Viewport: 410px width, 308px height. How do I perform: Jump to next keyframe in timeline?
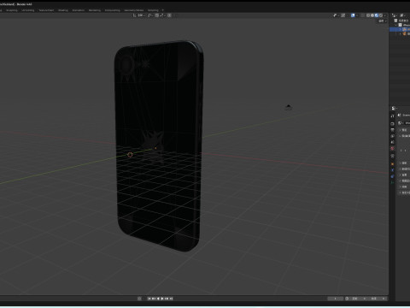click(167, 299)
